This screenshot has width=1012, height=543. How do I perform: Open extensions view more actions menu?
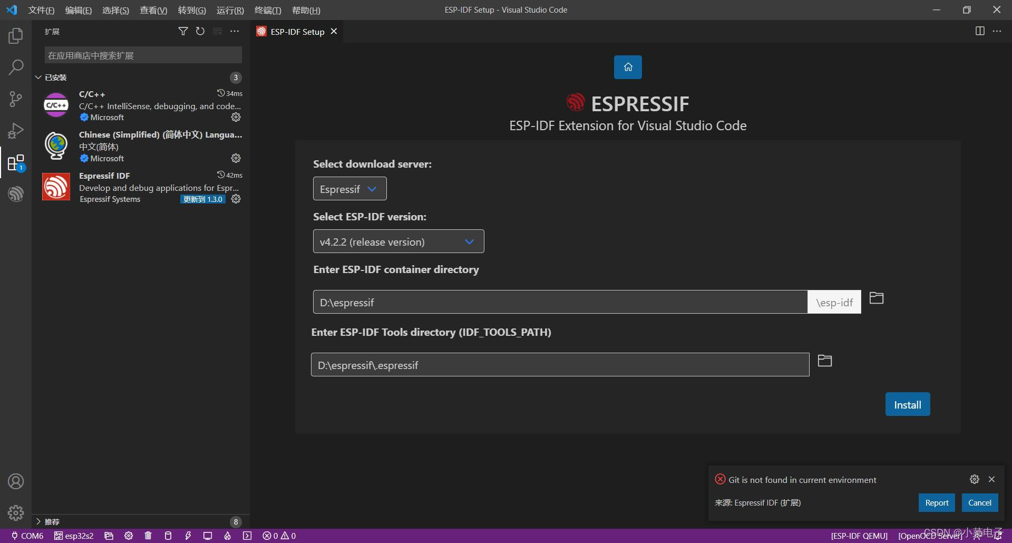[235, 31]
